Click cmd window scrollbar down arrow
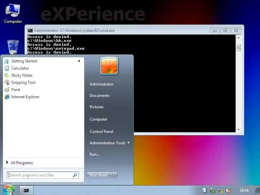Screen dimensions: 260x195 (239, 129)
